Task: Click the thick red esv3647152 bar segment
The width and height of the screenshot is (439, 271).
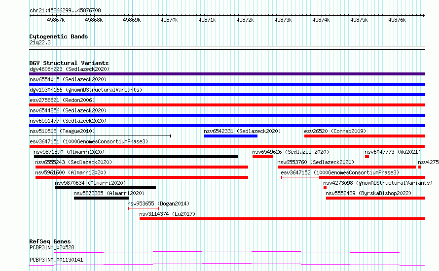Action: 372,177
